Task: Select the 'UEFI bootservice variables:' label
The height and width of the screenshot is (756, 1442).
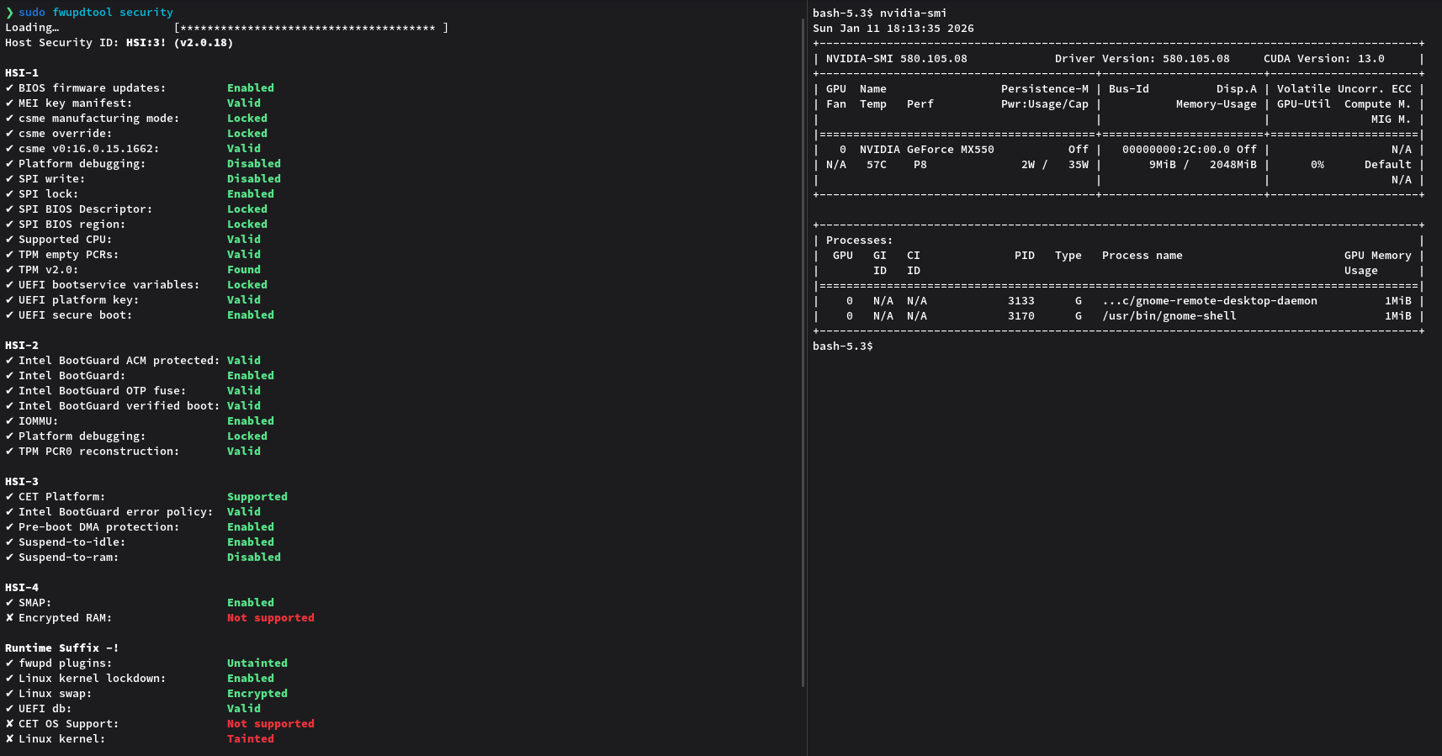Action: coord(109,285)
